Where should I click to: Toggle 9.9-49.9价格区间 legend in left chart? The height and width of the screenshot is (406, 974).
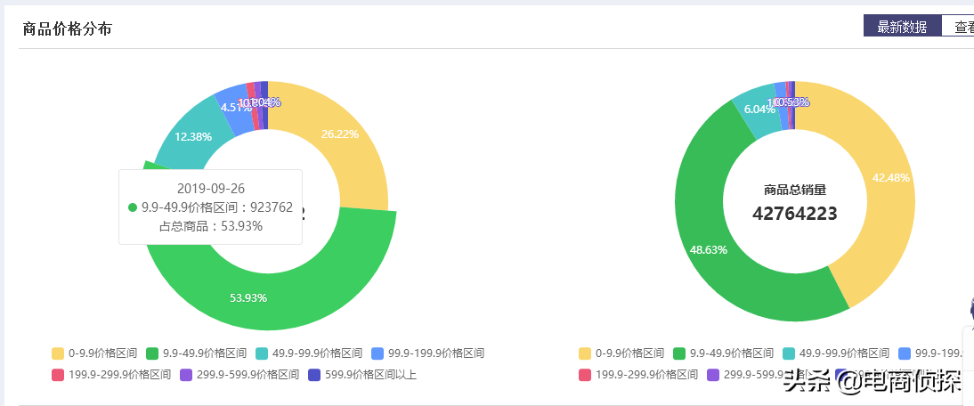point(191,353)
